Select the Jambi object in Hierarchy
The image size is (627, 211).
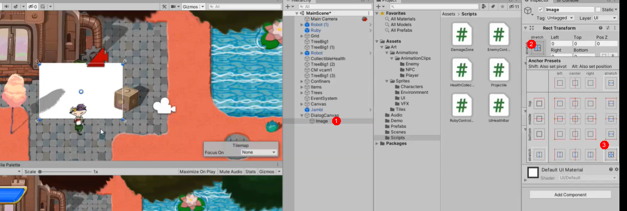(317, 110)
